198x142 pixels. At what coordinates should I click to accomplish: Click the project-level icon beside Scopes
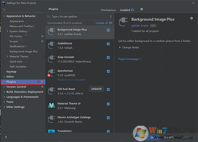(x=42, y=41)
